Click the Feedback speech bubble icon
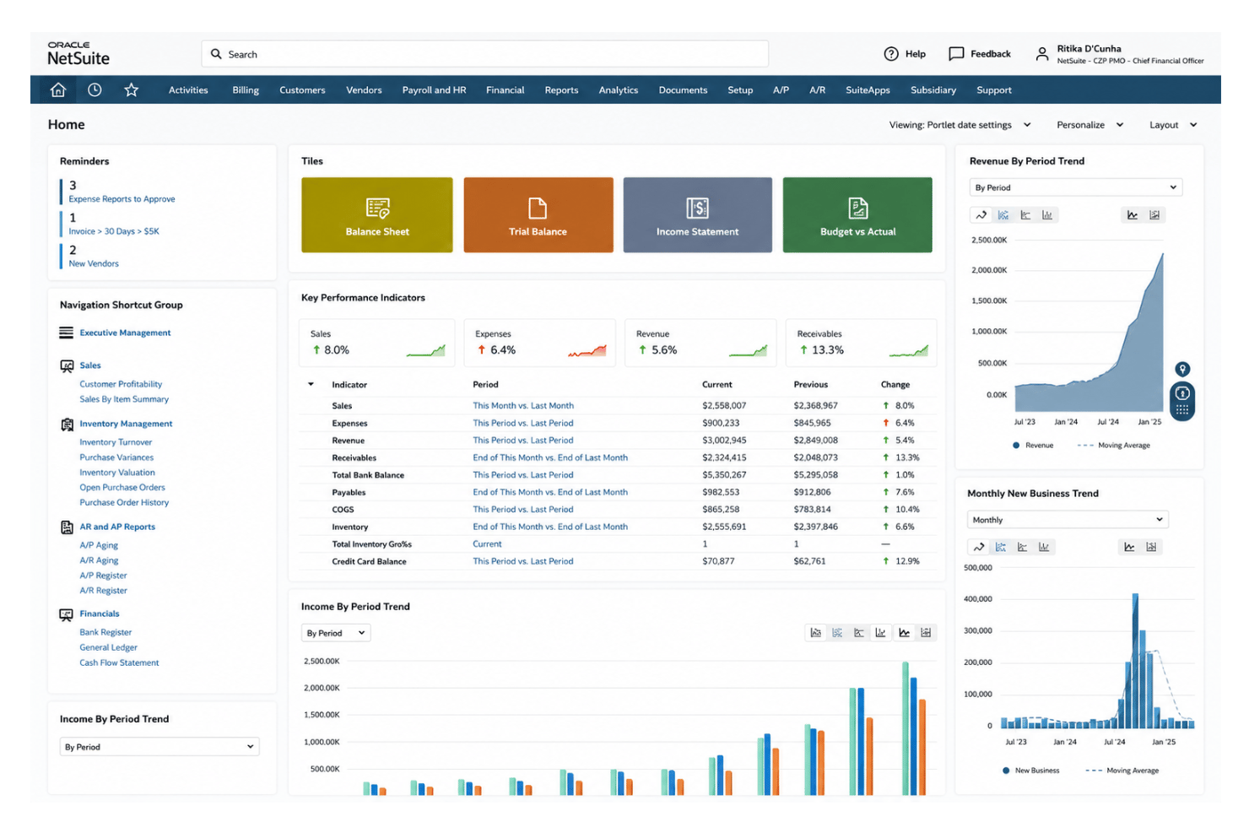The height and width of the screenshot is (833, 1249). pyautogui.click(x=956, y=54)
